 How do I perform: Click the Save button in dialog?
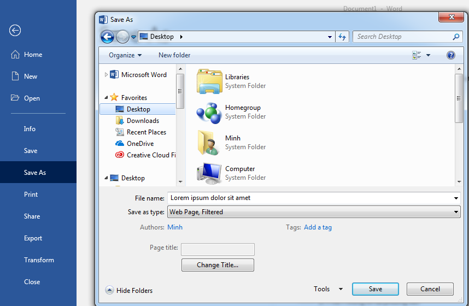376,289
